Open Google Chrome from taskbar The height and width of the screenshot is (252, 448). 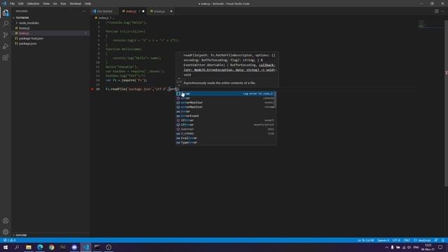click(x=51, y=247)
